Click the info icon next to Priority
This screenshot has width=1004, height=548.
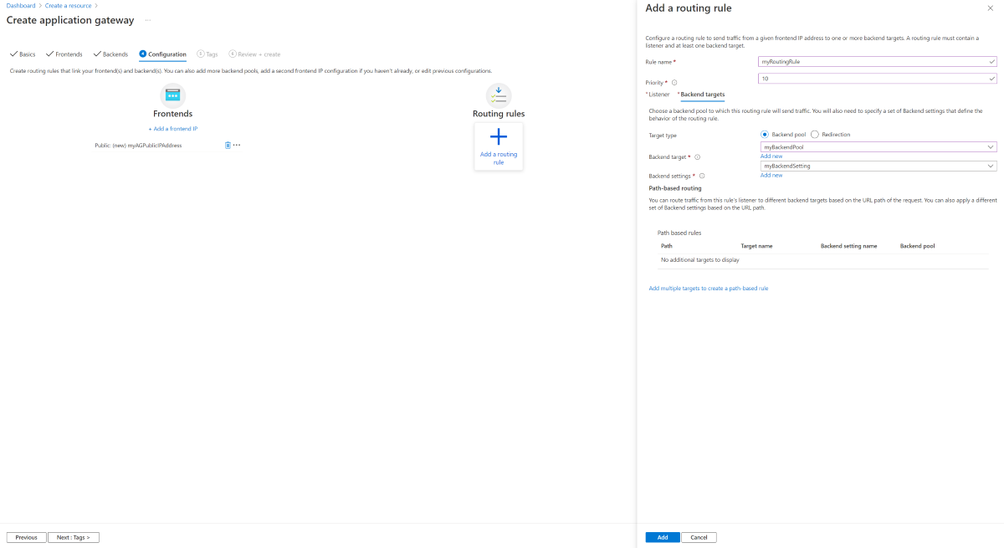tap(674, 83)
